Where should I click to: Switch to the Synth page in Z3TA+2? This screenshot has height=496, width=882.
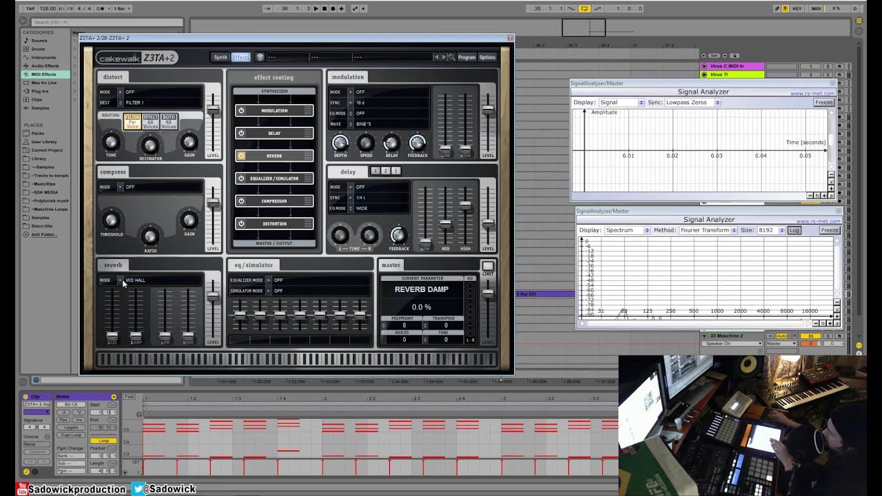220,57
